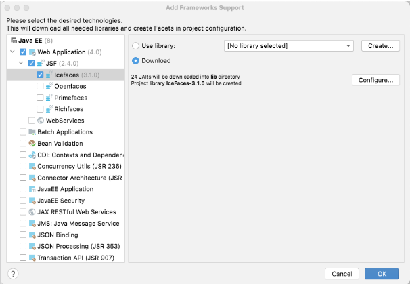Click the CDI Contexts and Dependency icon
The width and height of the screenshot is (410, 284).
point(32,155)
